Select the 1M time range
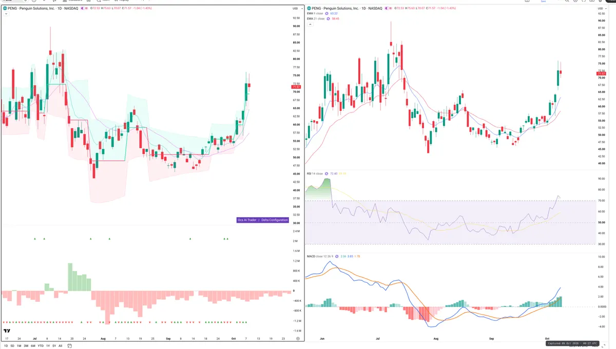This screenshot has height=349, width=616. click(19, 346)
